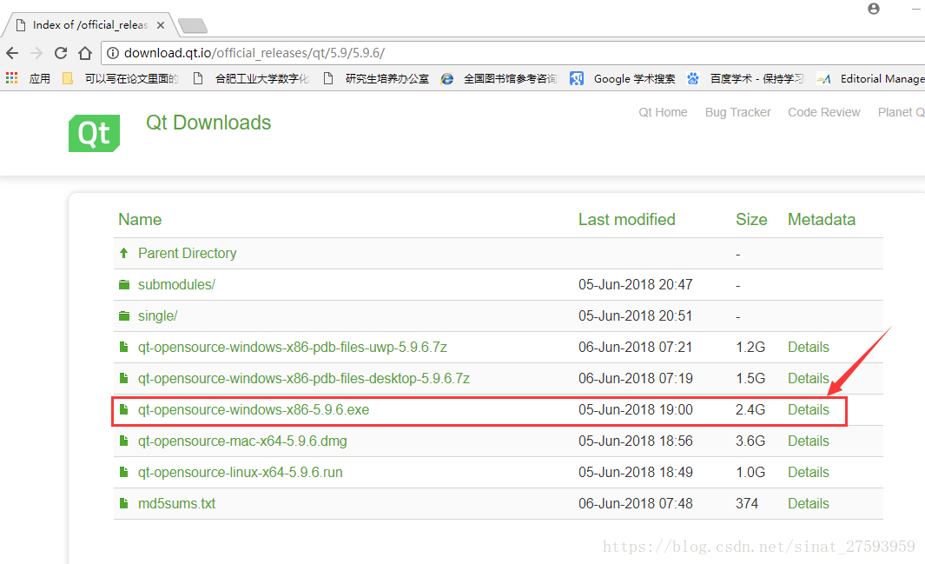925x564 pixels.
Task: Open Details for the windows-x86 exe
Action: (809, 409)
